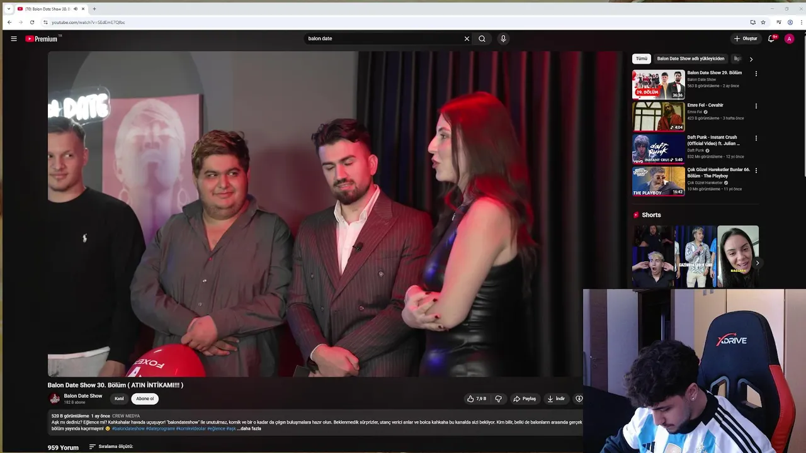Mute the tab via its speaker icon
Image resolution: width=806 pixels, height=453 pixels.
(x=76, y=9)
